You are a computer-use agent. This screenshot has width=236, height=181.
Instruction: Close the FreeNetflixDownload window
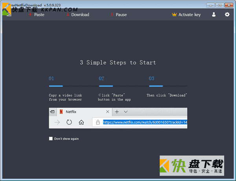[x=229, y=5]
